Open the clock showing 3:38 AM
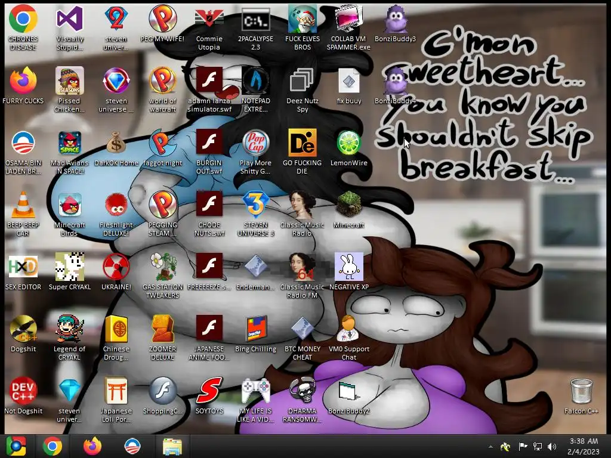Viewport: 611px width, 458px height. (x=584, y=446)
